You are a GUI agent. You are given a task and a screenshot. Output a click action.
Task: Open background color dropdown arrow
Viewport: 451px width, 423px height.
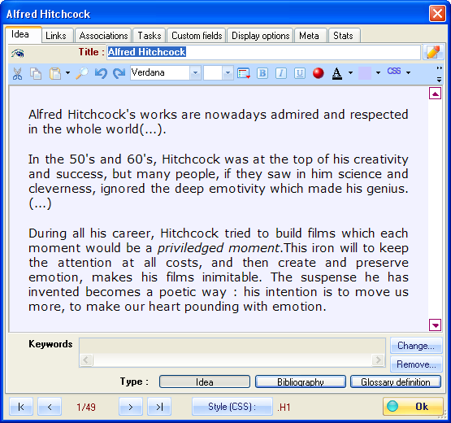[378, 73]
